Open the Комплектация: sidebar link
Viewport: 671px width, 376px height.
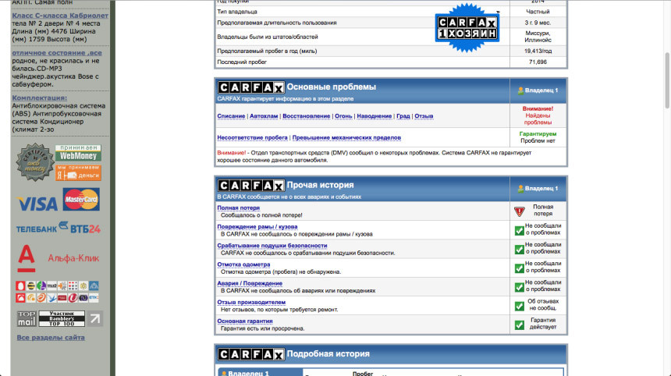(x=39, y=98)
